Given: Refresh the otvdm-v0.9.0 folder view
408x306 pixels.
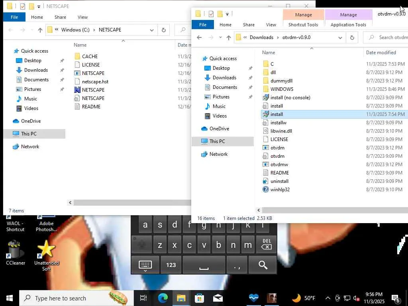Looking at the screenshot, I should coord(352,37).
